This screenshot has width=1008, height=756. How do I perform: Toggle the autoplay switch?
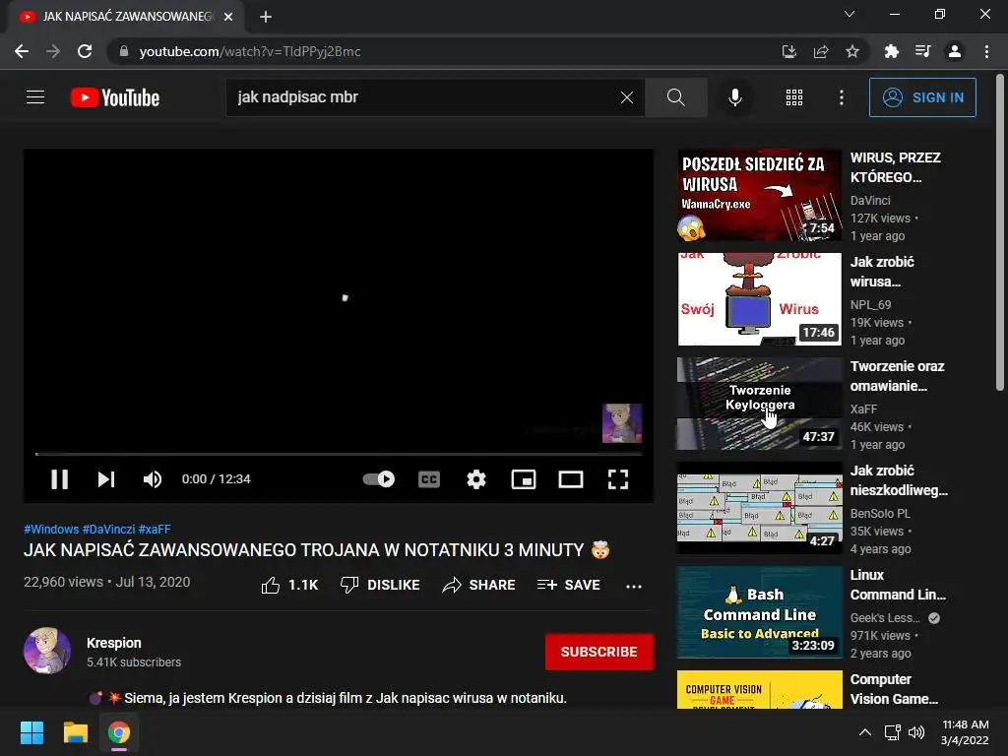[x=379, y=479]
